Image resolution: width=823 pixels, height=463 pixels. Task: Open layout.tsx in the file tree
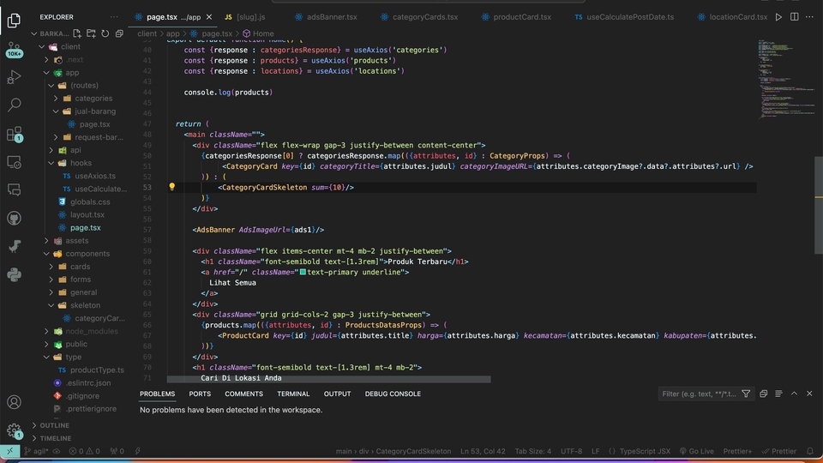pos(87,214)
